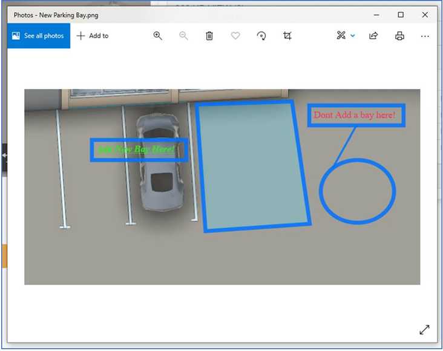
Task: Open the crop tool
Action: [287, 36]
